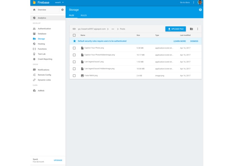Screen dimensions: 234x166
Task: Click the Notifications message icon
Action: pos(34,70)
